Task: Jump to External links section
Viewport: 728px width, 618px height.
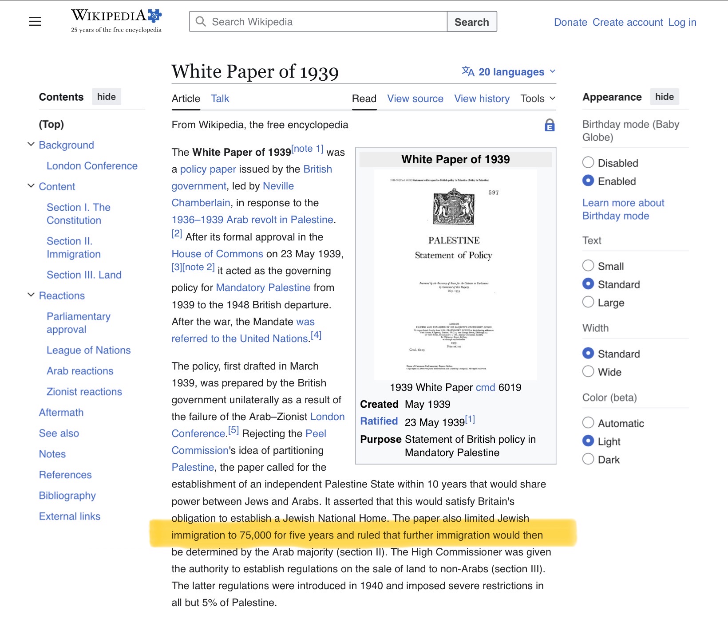Action: (x=70, y=516)
